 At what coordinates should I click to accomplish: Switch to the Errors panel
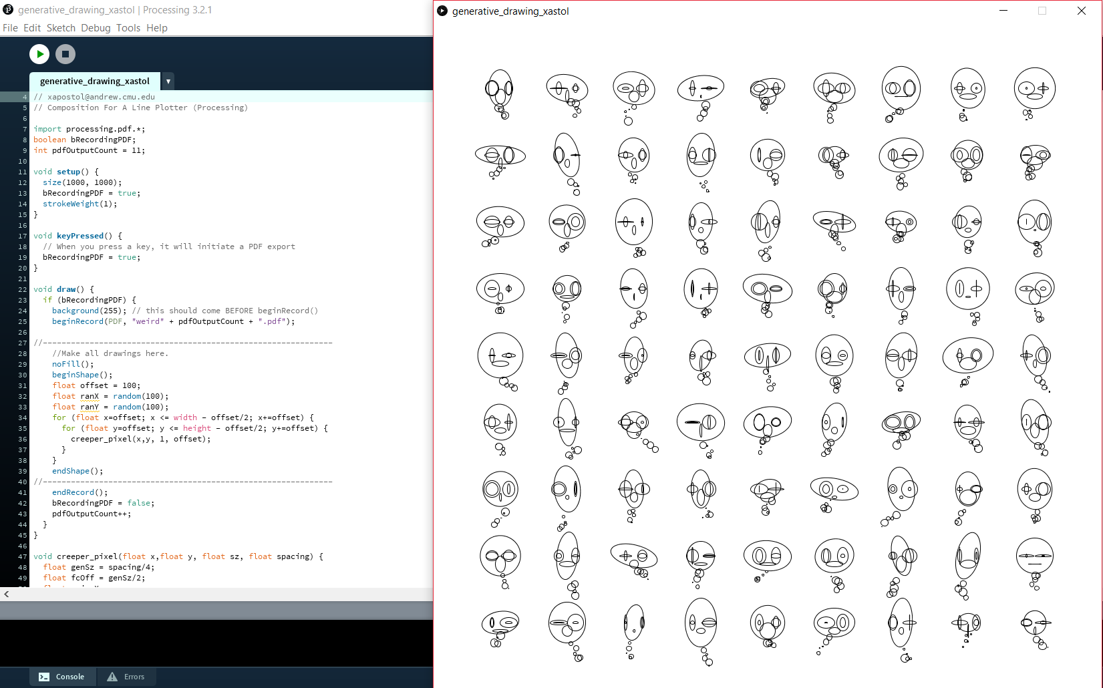click(x=126, y=677)
